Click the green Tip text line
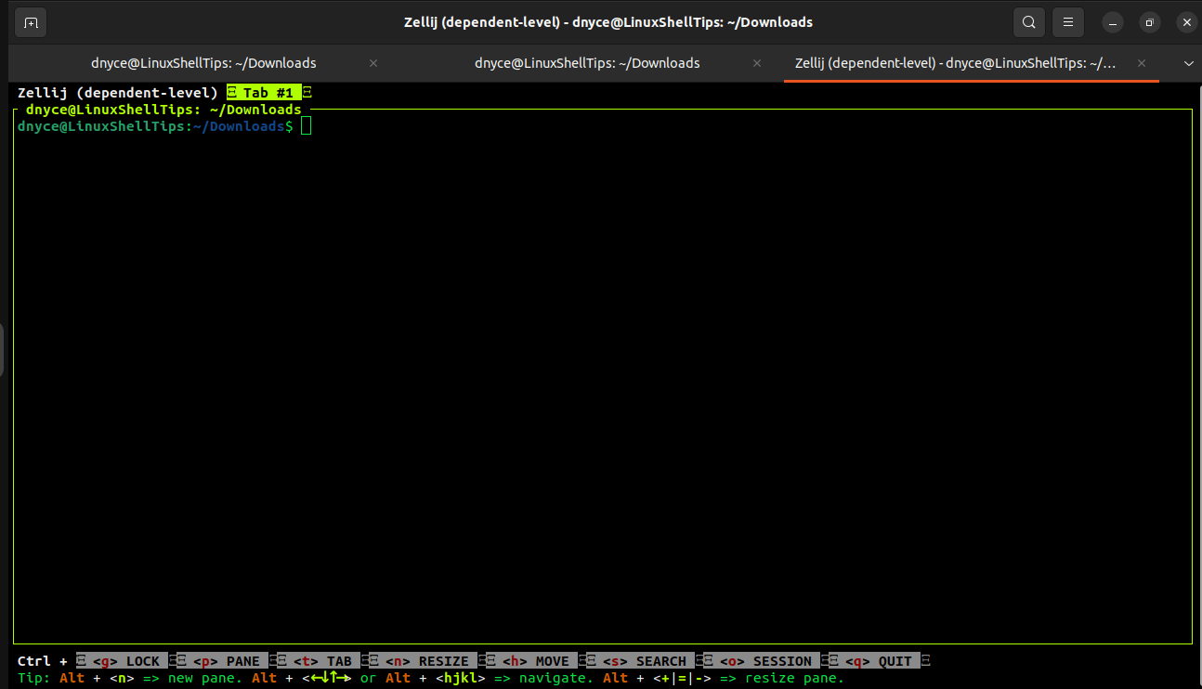 (431, 678)
